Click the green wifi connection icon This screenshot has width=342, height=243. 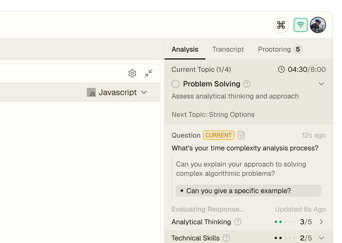[300, 25]
